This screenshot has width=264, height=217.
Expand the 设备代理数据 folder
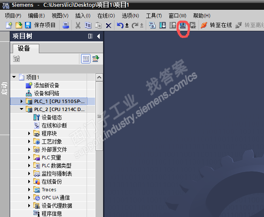pyautogui.click(x=29, y=206)
